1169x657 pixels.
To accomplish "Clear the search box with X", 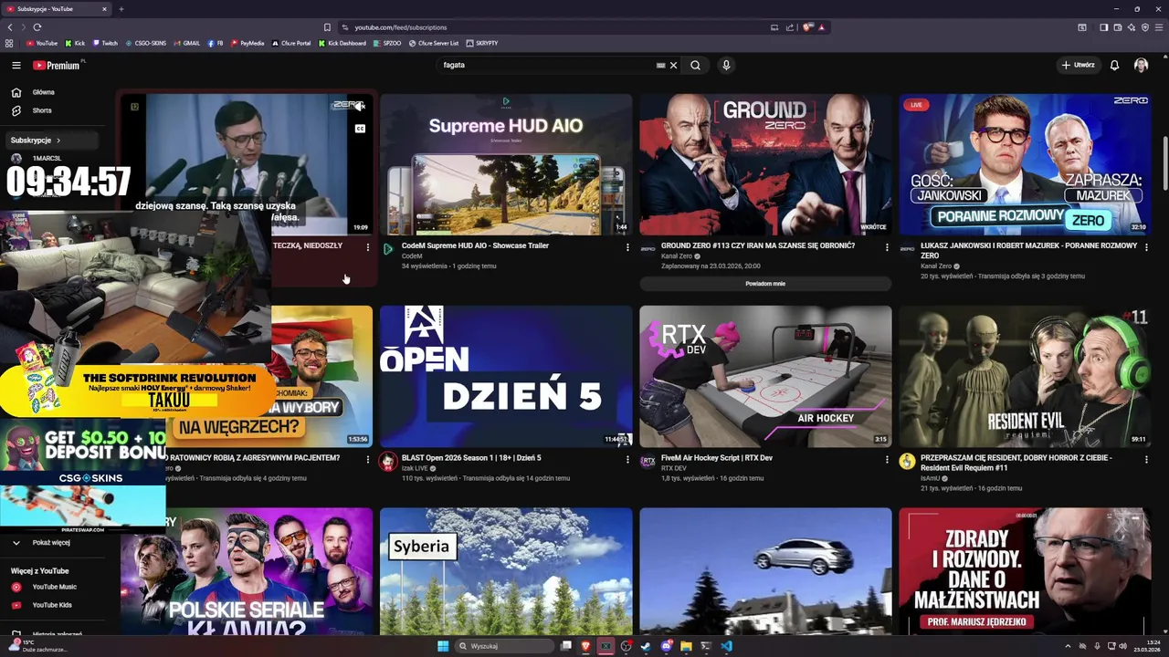I will pos(674,65).
